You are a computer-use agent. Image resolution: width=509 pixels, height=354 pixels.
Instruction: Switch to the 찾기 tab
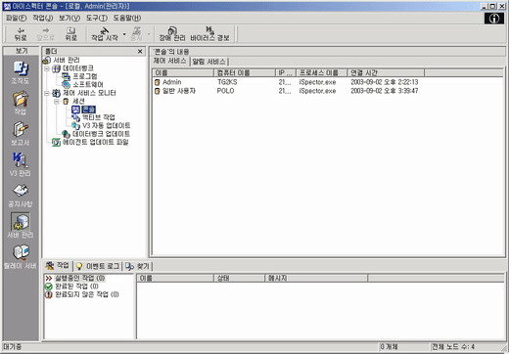point(138,266)
